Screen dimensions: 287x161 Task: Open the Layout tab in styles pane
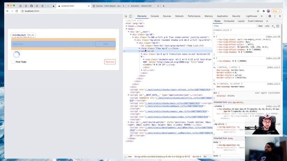(x=241, y=21)
